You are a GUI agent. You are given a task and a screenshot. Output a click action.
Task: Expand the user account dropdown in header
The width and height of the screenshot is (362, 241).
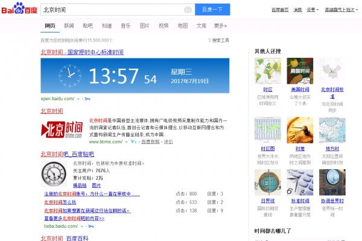(x=341, y=10)
